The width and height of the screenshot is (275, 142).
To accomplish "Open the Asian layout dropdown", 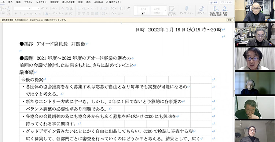I will tap(113, 8).
